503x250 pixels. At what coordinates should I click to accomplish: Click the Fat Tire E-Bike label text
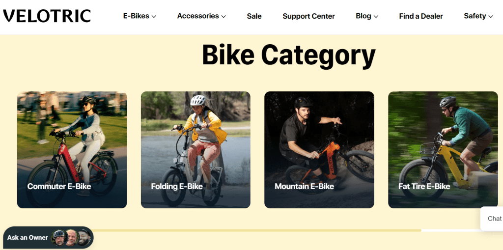pyautogui.click(x=424, y=187)
